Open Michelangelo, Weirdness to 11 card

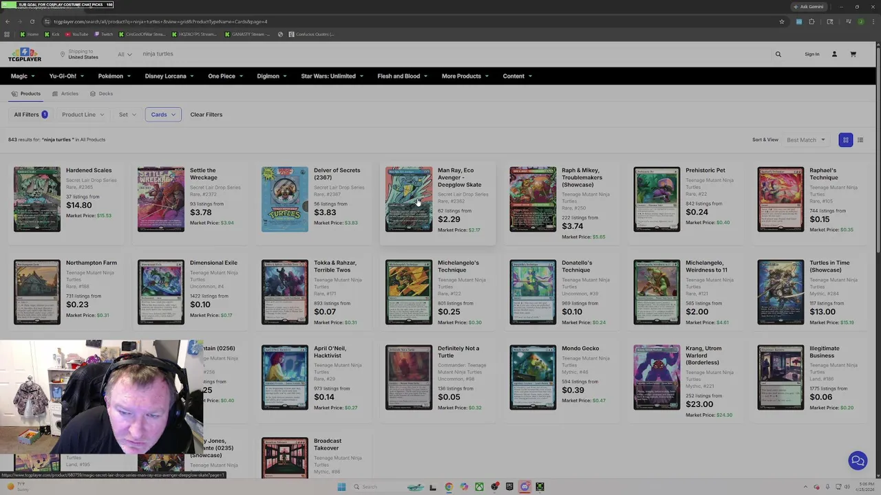tap(657, 292)
